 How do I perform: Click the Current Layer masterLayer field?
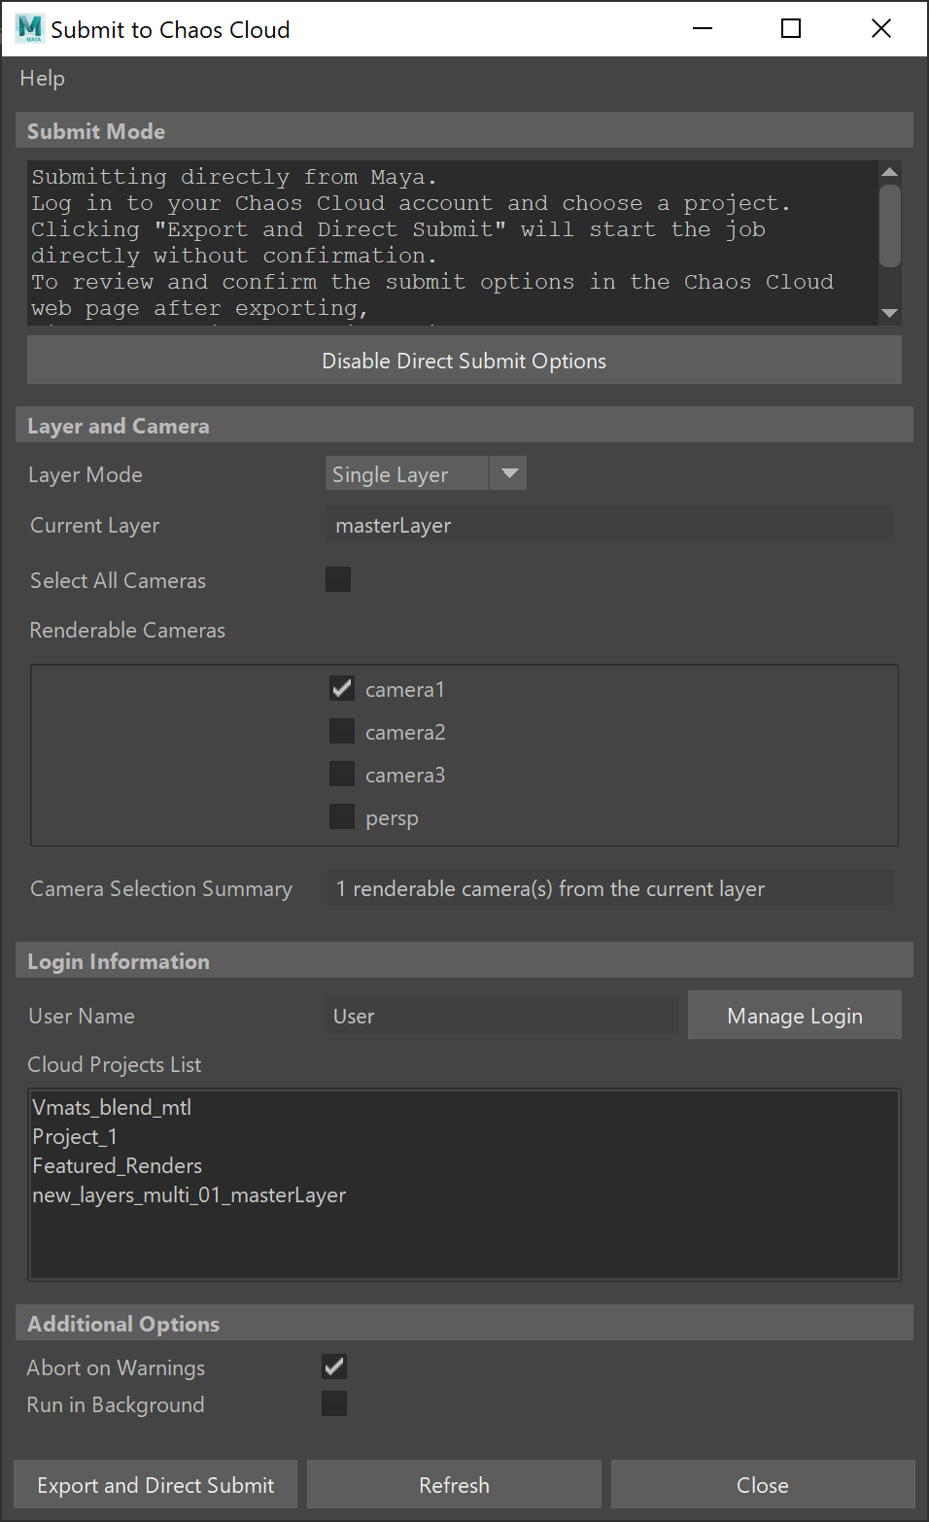point(609,526)
